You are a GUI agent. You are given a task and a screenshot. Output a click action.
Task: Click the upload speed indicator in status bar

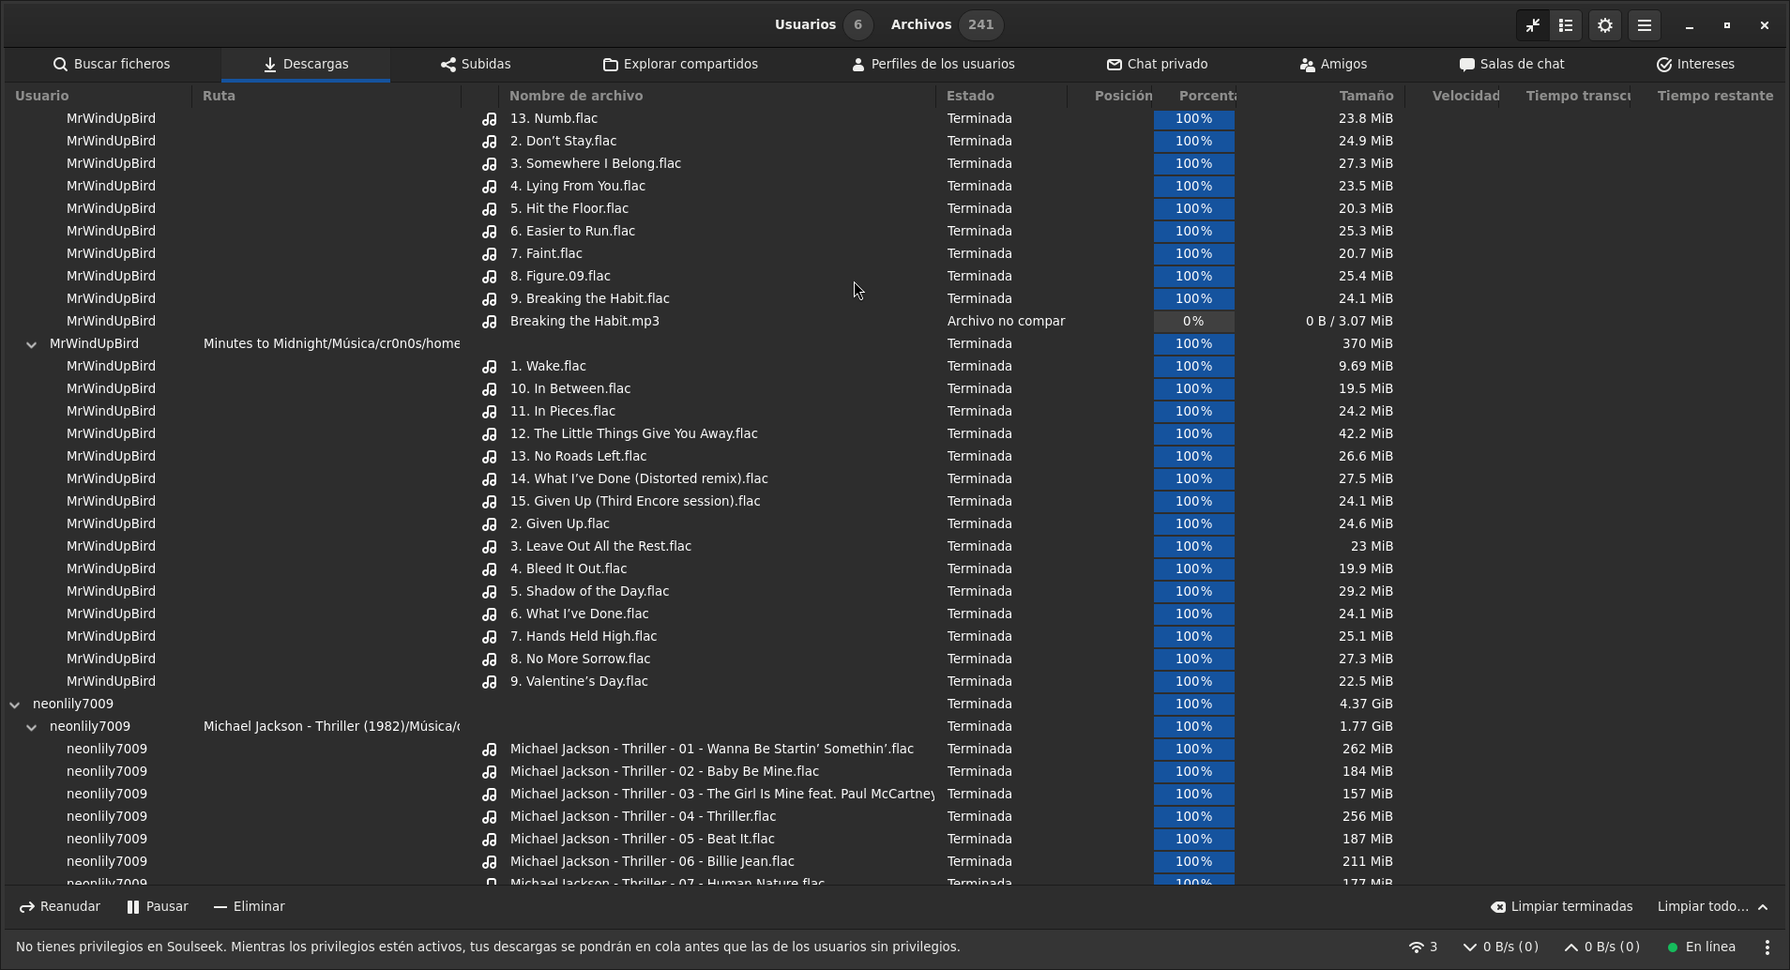pos(1602,947)
